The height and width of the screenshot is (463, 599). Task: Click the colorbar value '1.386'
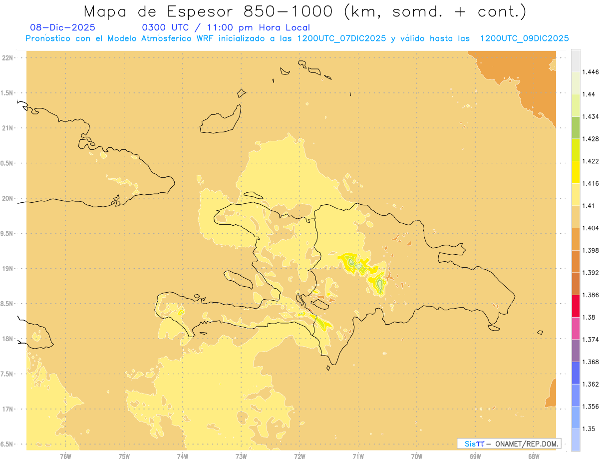coord(591,295)
